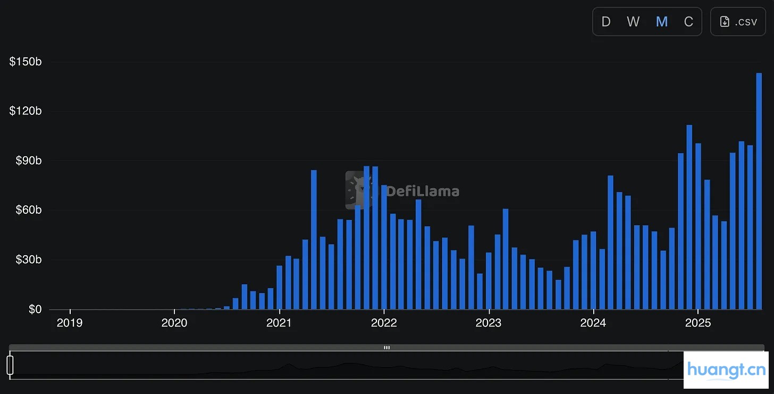The image size is (774, 394).
Task: Grab the left handle of the range slider
Action: [x=10, y=365]
